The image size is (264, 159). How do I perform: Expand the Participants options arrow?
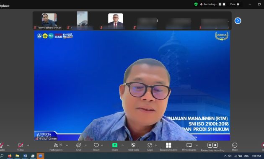tap(67, 145)
